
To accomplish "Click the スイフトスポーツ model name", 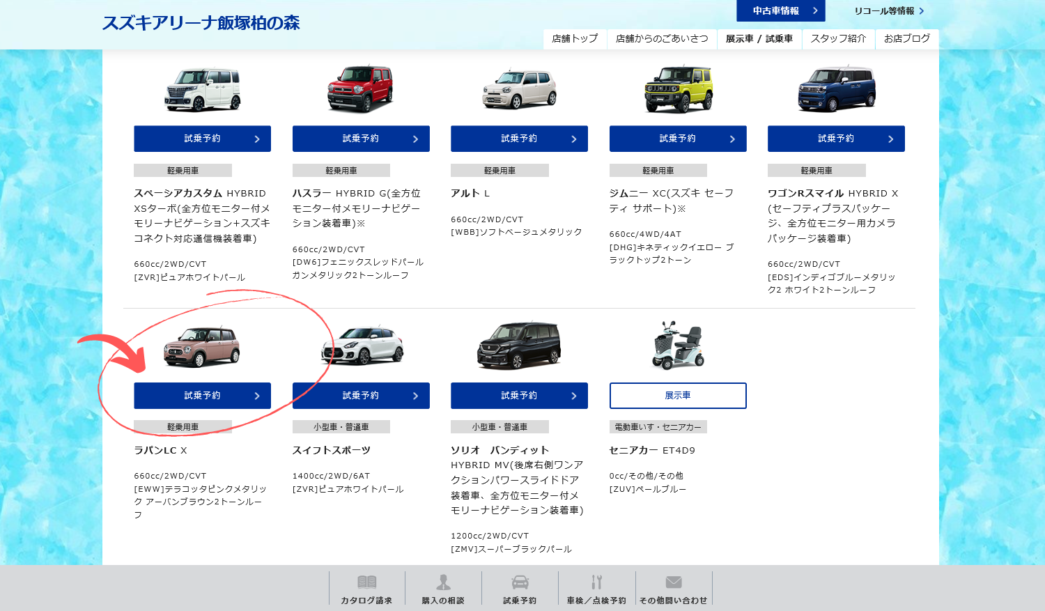I will 332,451.
